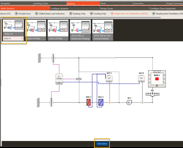This screenshot has width=183, height=148.
Task: Select the Select Systems sub-tab
Action: (25, 8)
